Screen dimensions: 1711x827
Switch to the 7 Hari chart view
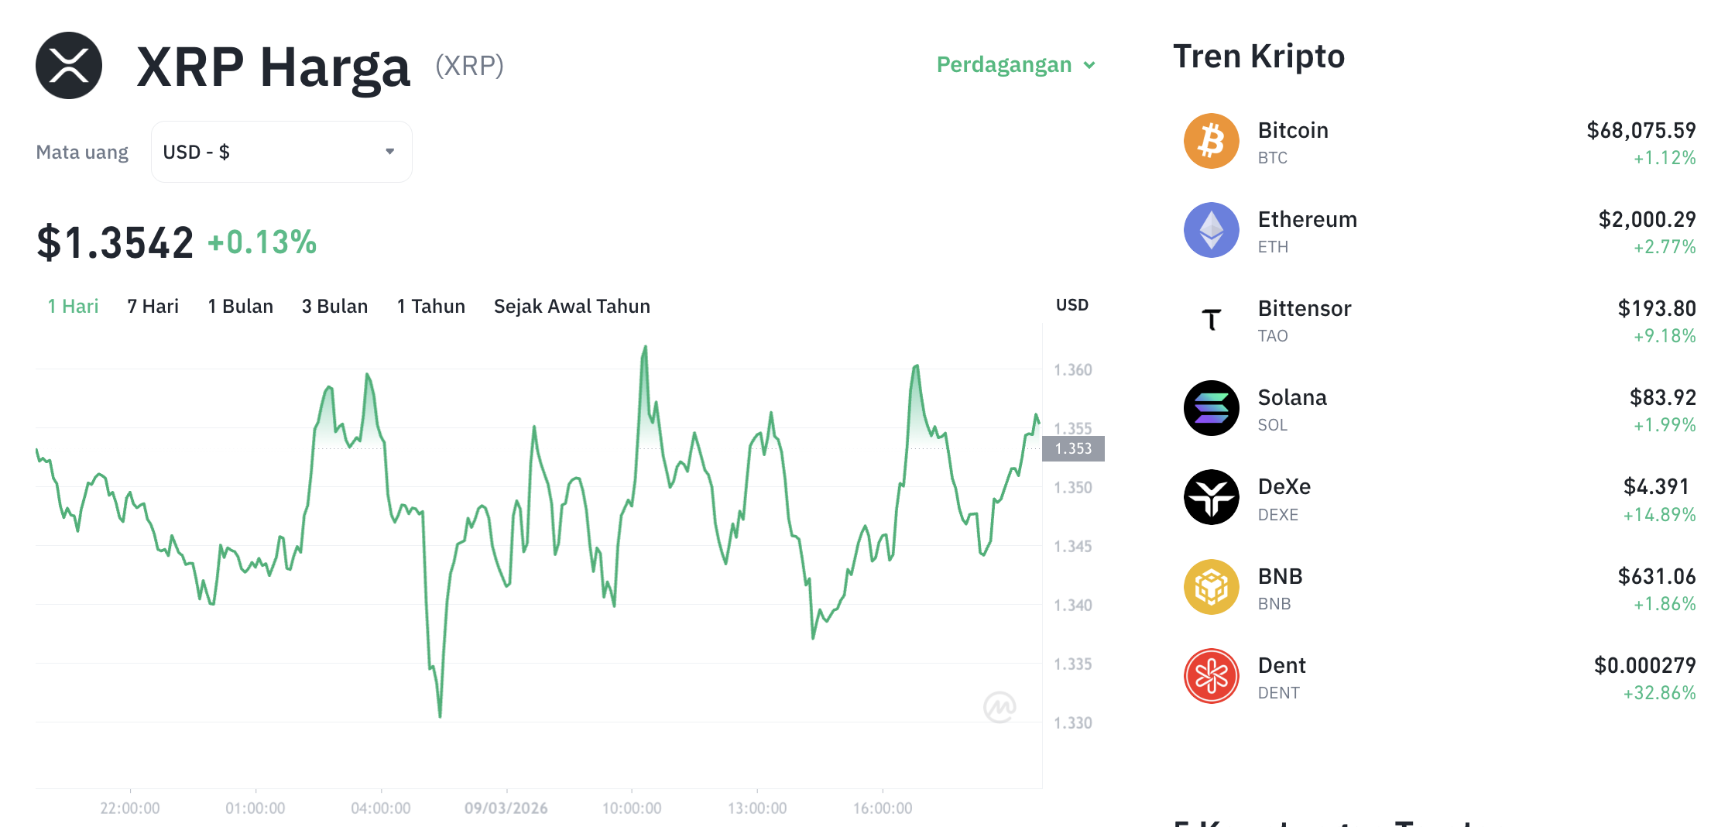[x=153, y=306]
